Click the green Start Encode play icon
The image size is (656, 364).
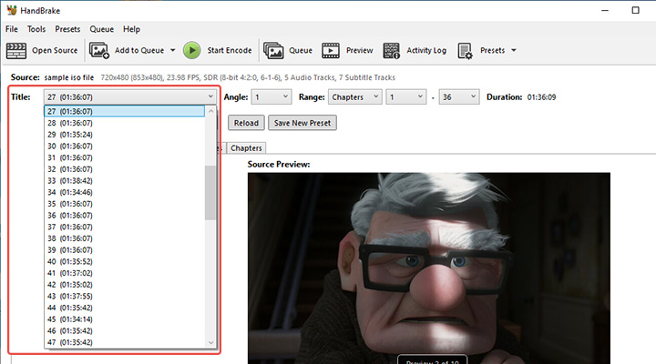click(192, 51)
